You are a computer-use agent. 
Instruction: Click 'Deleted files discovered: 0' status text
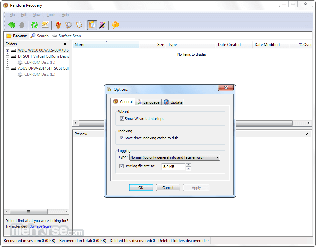[132, 241]
